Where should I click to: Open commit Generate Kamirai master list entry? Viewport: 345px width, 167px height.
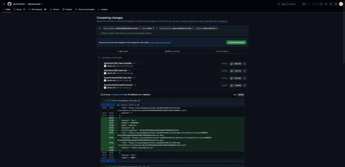pos(118,85)
